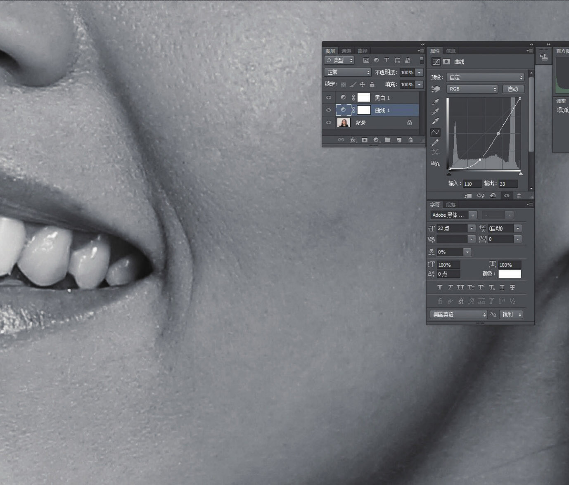Reset the curves adjustment to defaults

click(493, 196)
